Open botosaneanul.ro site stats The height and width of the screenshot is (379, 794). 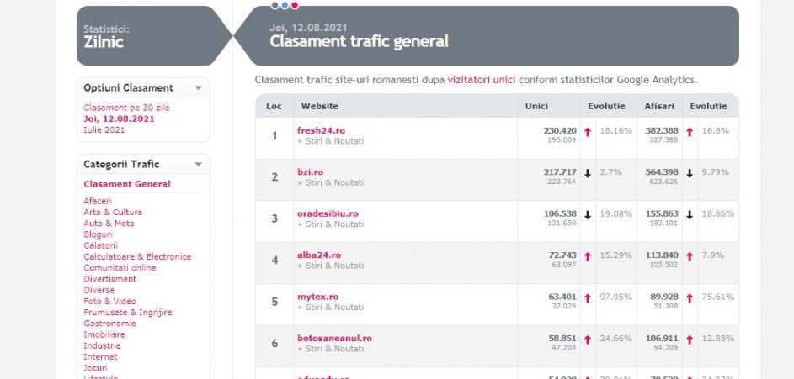[335, 338]
